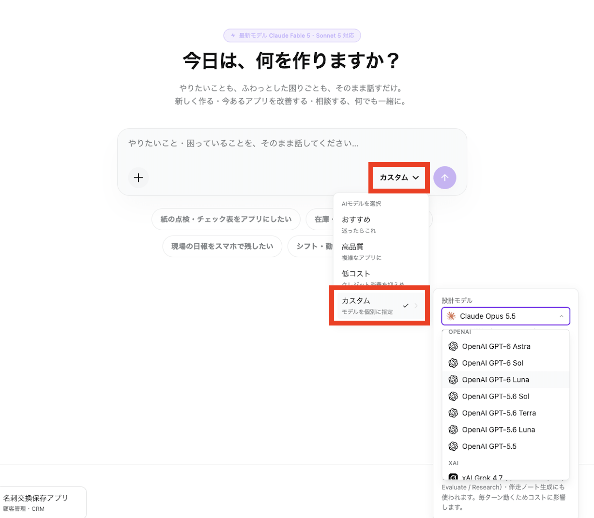Choose OpenAI GPT-6 Luna

click(506, 380)
